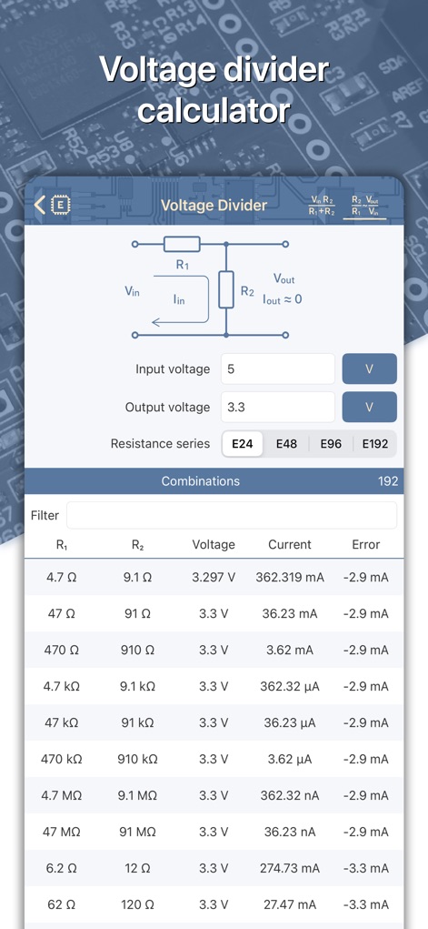Select the 470 Ω R1 row

(x=214, y=650)
